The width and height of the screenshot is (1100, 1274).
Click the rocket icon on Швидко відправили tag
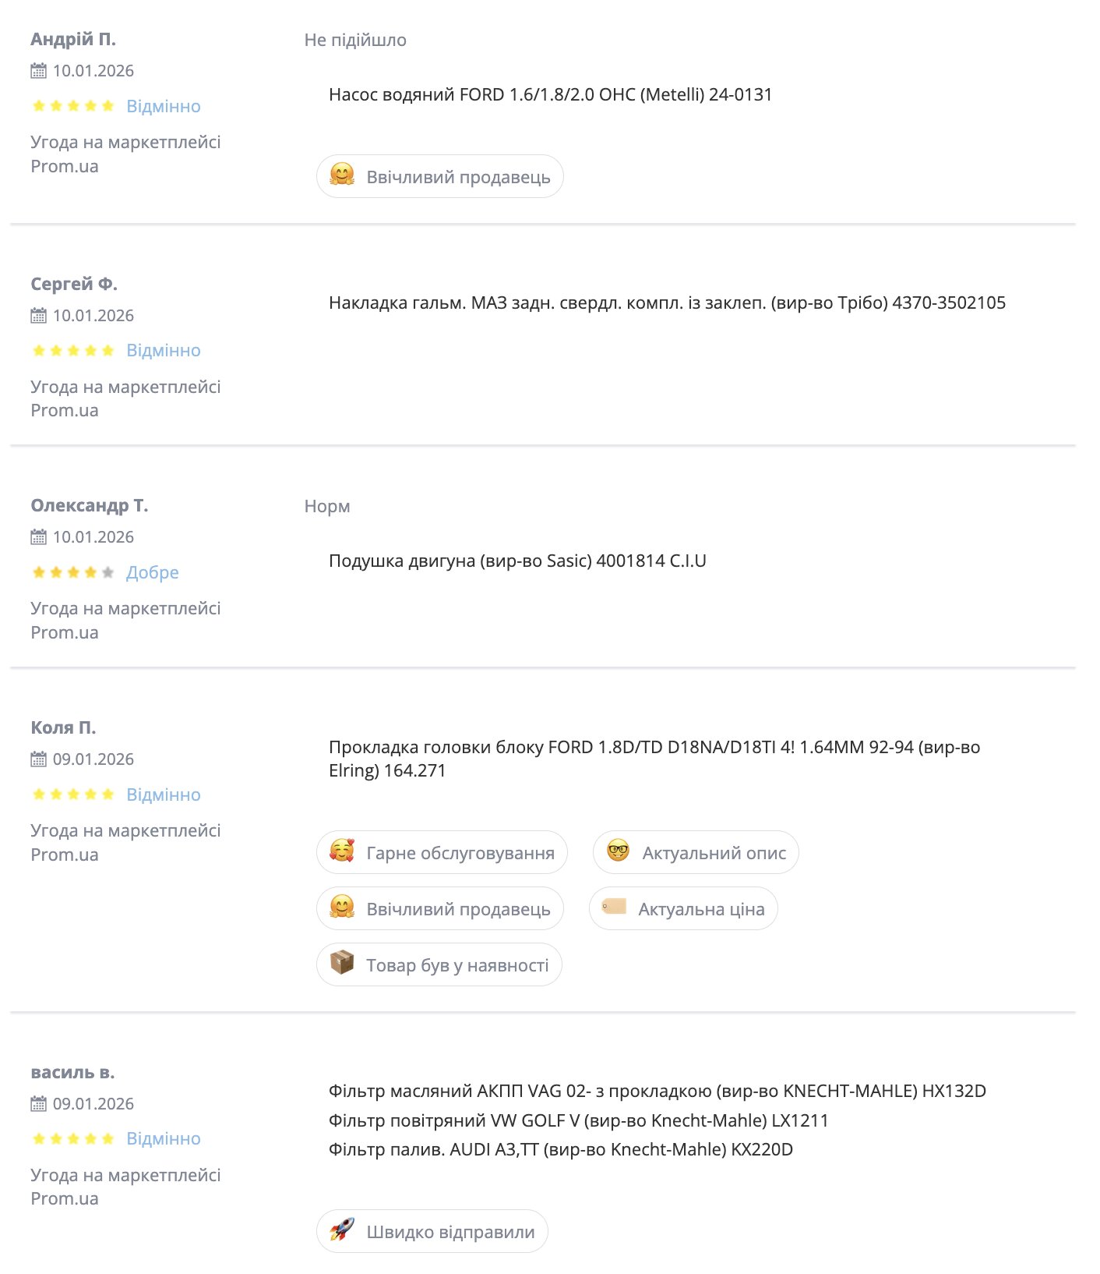click(x=342, y=1230)
